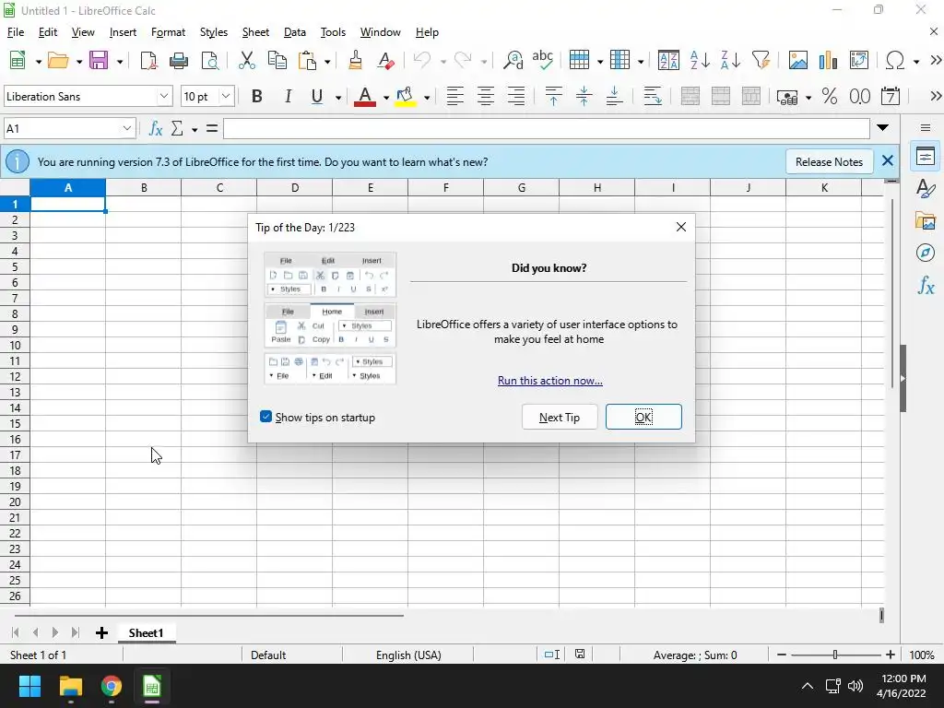Image resolution: width=944 pixels, height=708 pixels.
Task: Select the Sheet1 tab
Action: point(147,632)
